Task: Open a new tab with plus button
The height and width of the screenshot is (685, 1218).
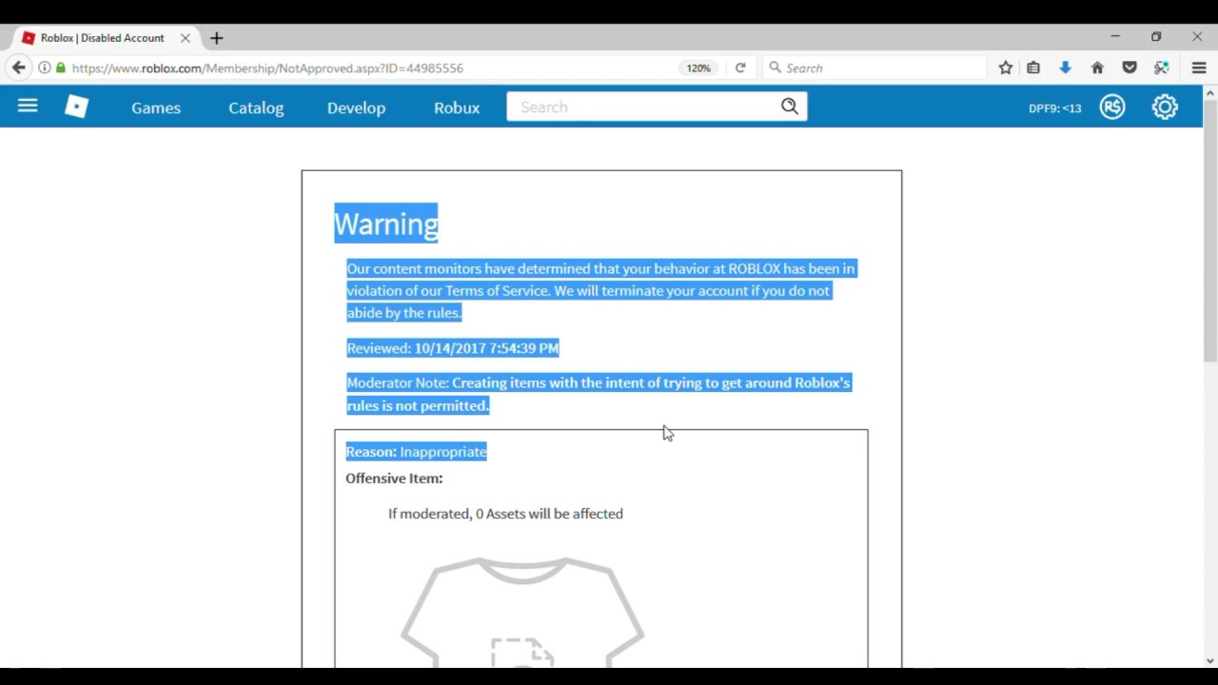Action: 217,38
